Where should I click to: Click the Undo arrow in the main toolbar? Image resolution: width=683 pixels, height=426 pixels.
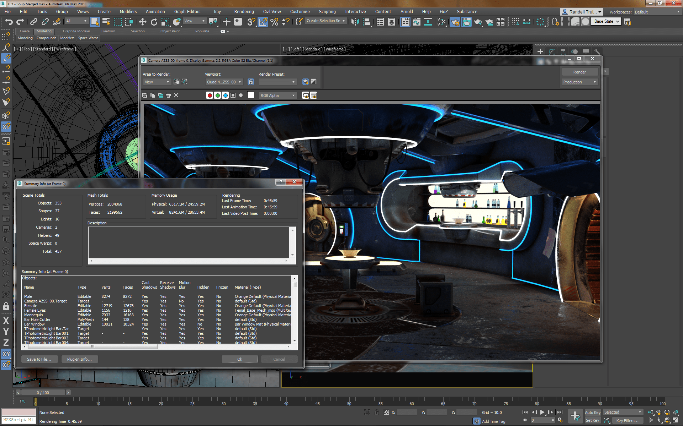click(x=9, y=22)
